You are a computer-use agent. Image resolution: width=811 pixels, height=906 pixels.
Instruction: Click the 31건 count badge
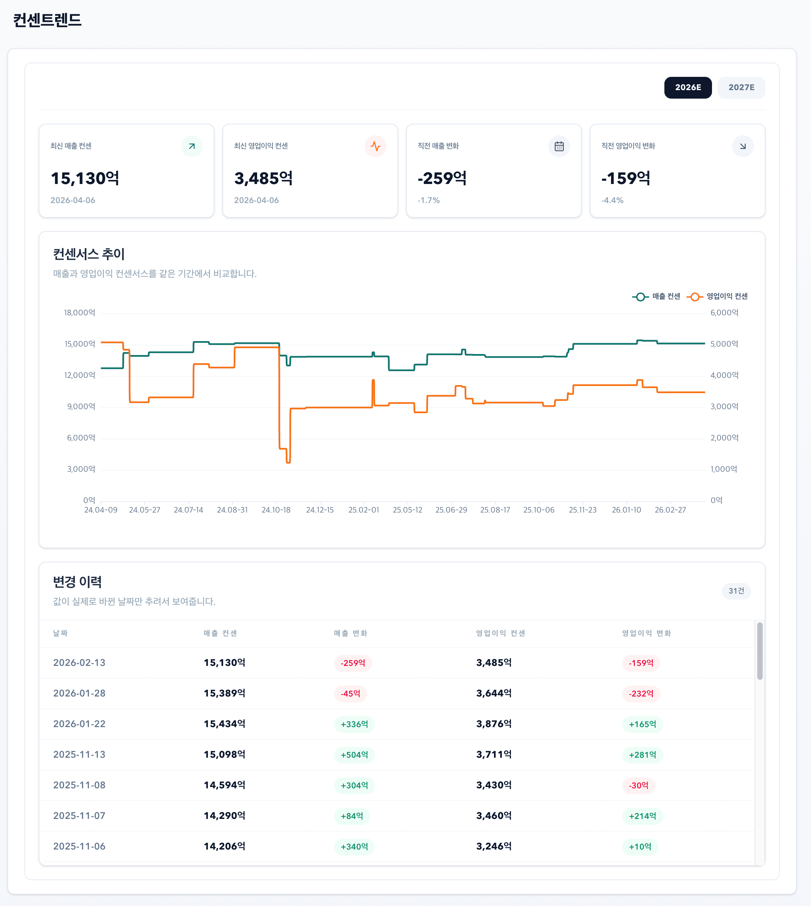[x=736, y=591]
